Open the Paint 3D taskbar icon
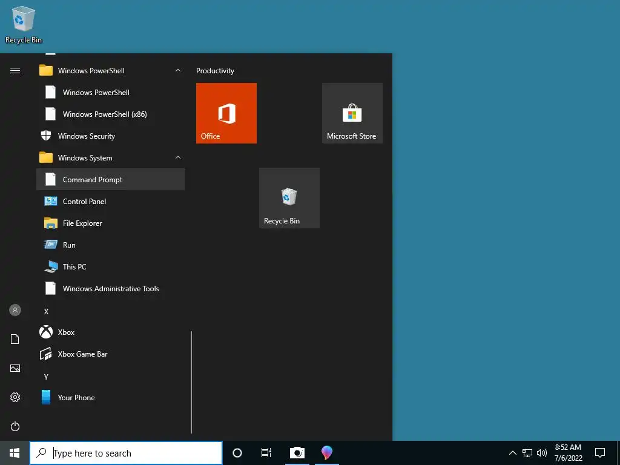 click(x=326, y=453)
